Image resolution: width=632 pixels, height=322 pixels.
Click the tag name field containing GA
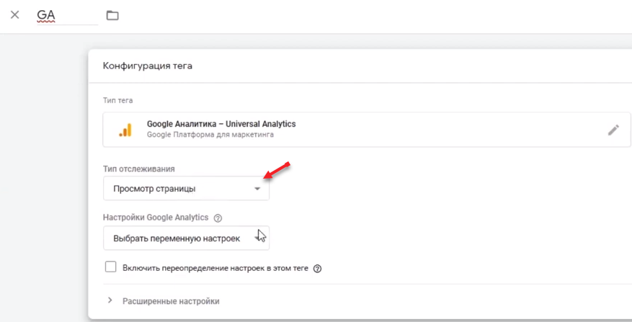pyautogui.click(x=66, y=15)
